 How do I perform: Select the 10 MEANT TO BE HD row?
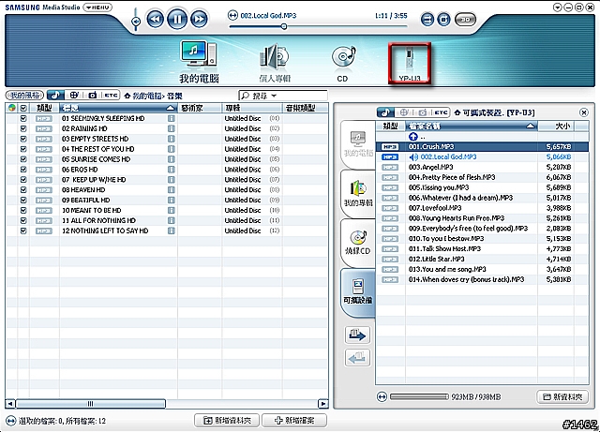coord(167,211)
